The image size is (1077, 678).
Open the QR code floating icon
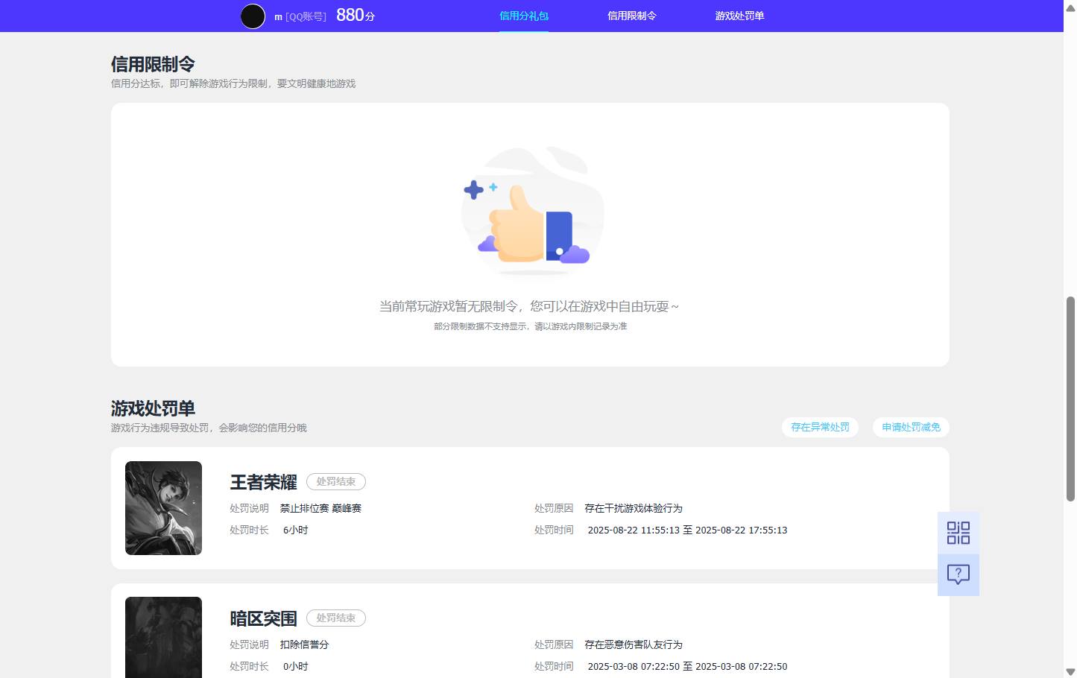[958, 533]
